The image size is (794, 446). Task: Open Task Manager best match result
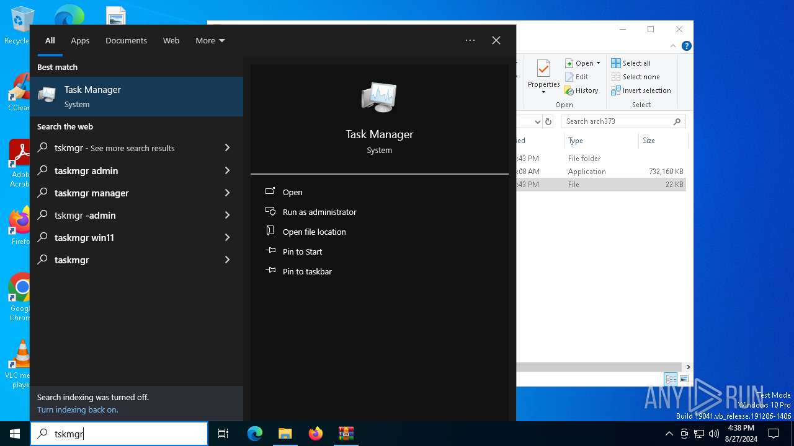136,97
